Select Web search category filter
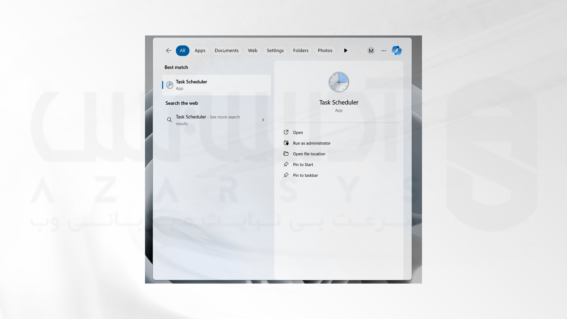 [252, 50]
